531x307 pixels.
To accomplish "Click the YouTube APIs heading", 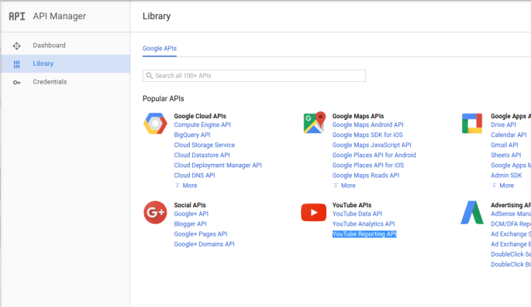I will pos(352,205).
